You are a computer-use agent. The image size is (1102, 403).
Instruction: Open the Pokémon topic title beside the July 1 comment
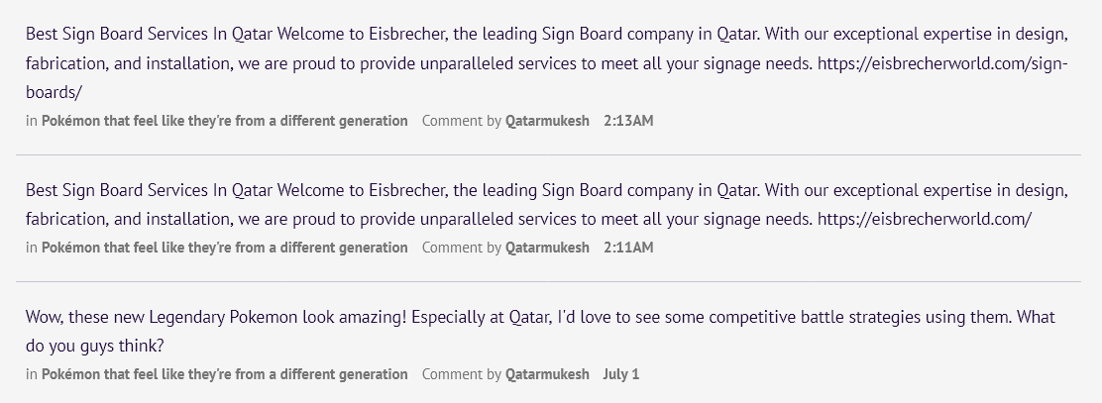[224, 374]
